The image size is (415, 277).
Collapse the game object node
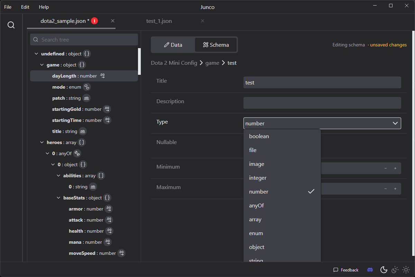pos(42,65)
